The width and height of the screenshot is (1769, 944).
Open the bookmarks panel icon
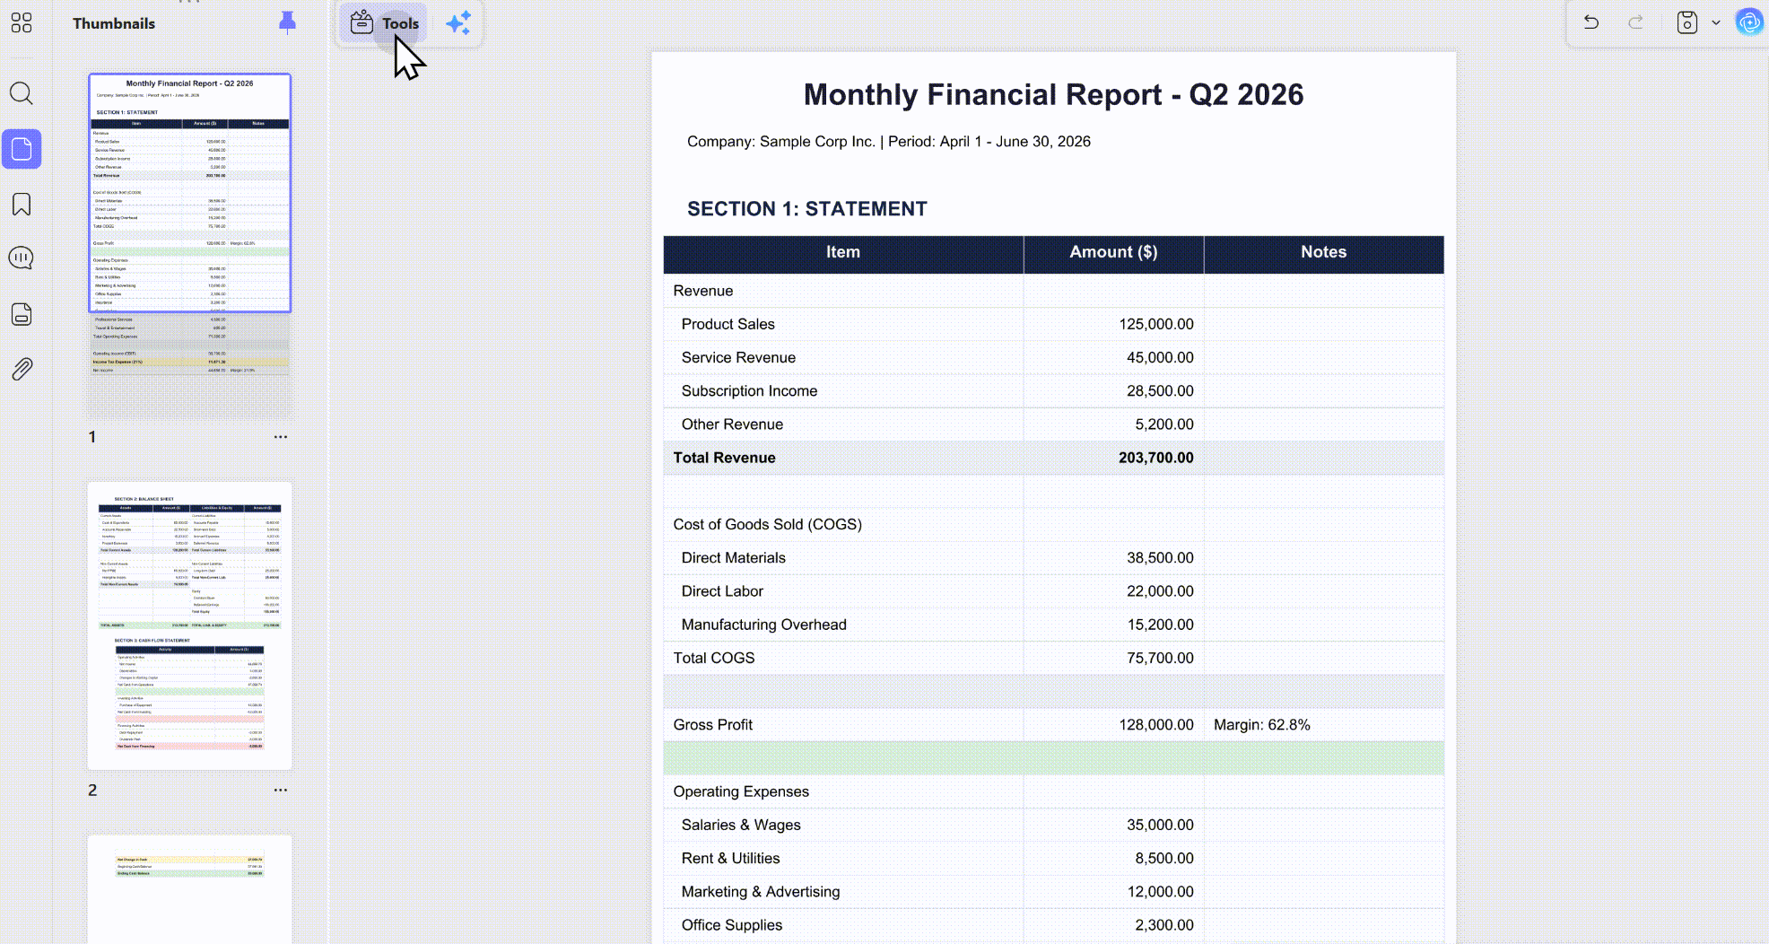pyautogui.click(x=22, y=205)
